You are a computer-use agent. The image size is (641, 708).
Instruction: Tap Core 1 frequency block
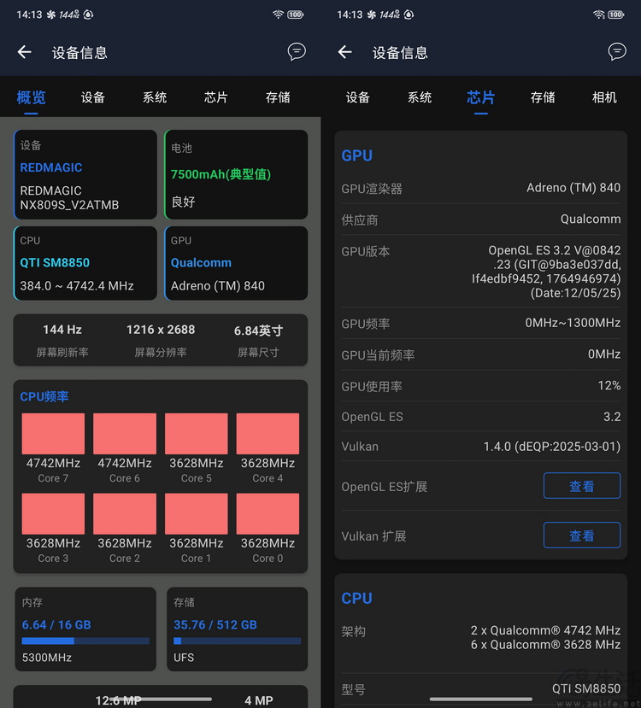point(196,514)
